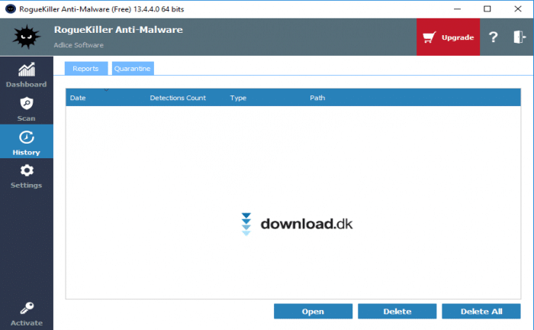Click the exit door icon
This screenshot has width=534, height=330.
coord(520,37)
